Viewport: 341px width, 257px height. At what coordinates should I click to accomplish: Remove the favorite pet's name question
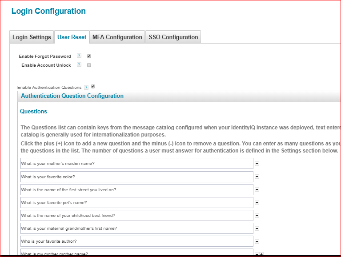click(257, 202)
